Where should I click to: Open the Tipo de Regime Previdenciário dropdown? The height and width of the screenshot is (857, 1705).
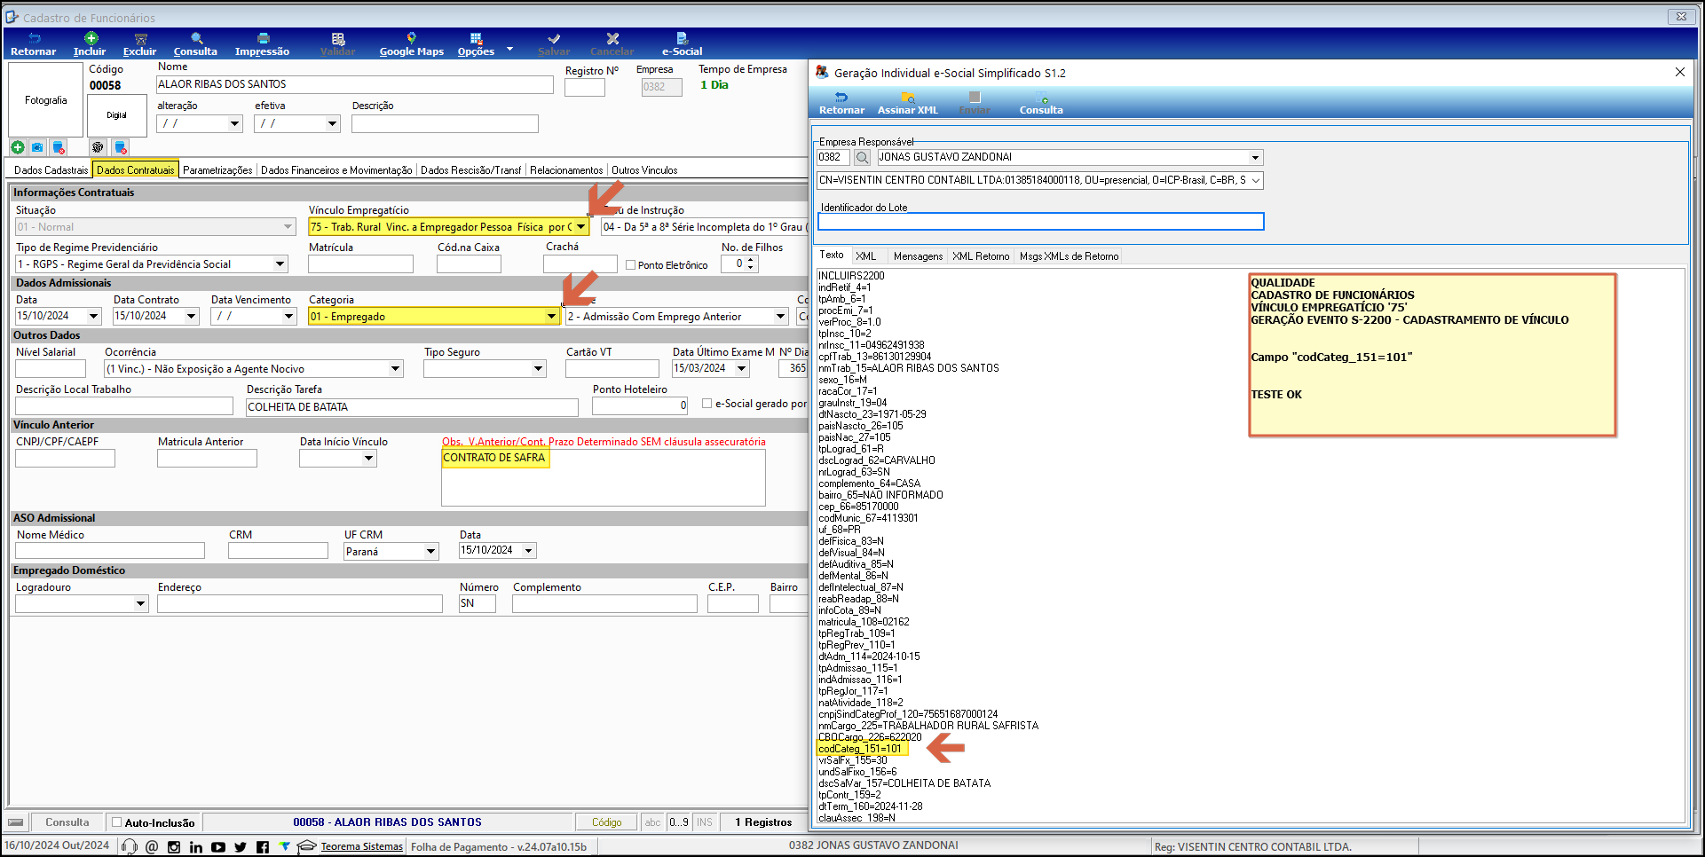tap(280, 264)
